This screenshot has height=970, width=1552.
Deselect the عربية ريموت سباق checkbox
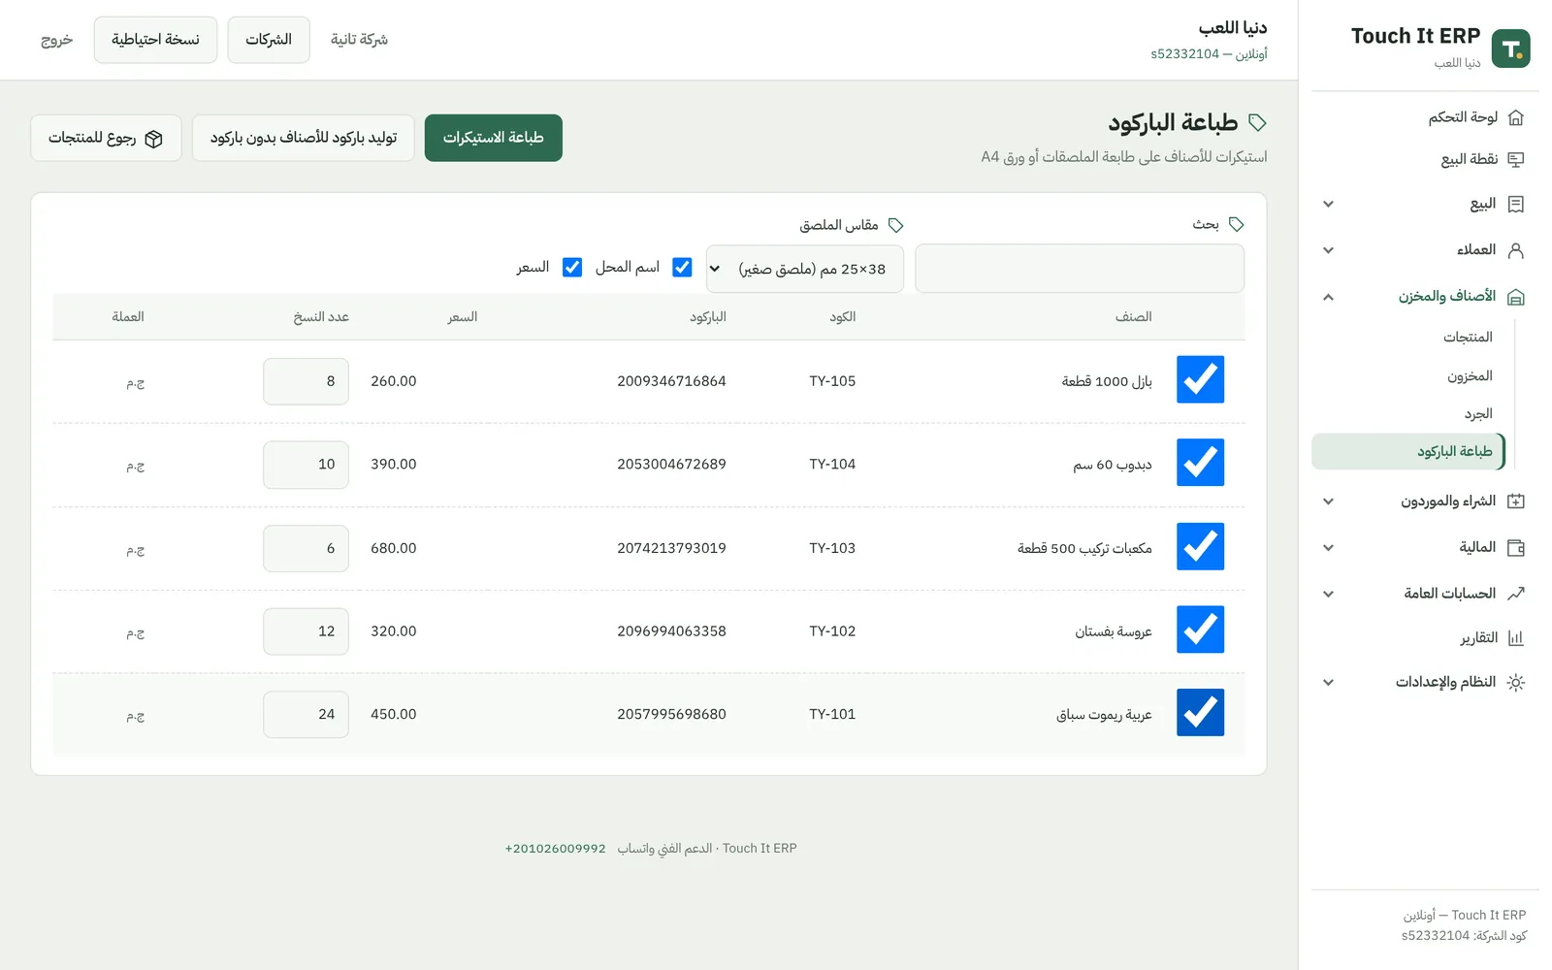pos(1200,713)
